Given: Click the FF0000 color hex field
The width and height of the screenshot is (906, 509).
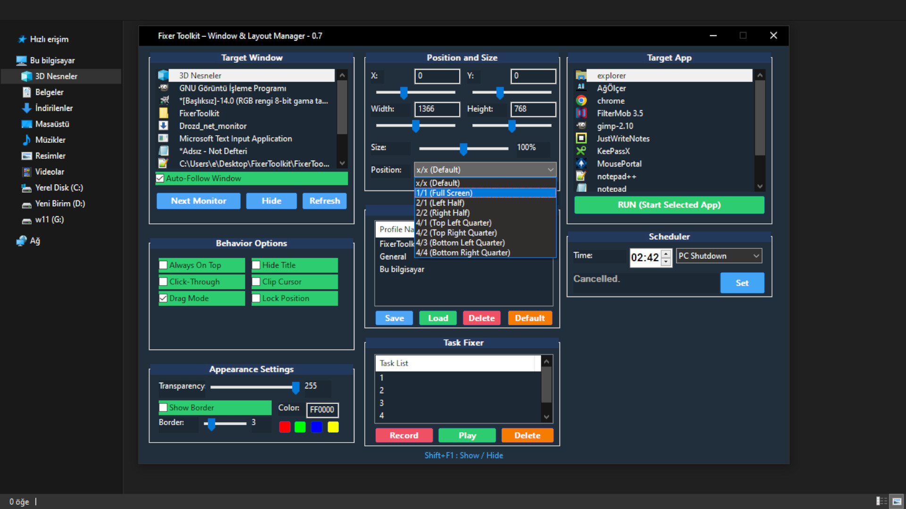Looking at the screenshot, I should [x=322, y=410].
